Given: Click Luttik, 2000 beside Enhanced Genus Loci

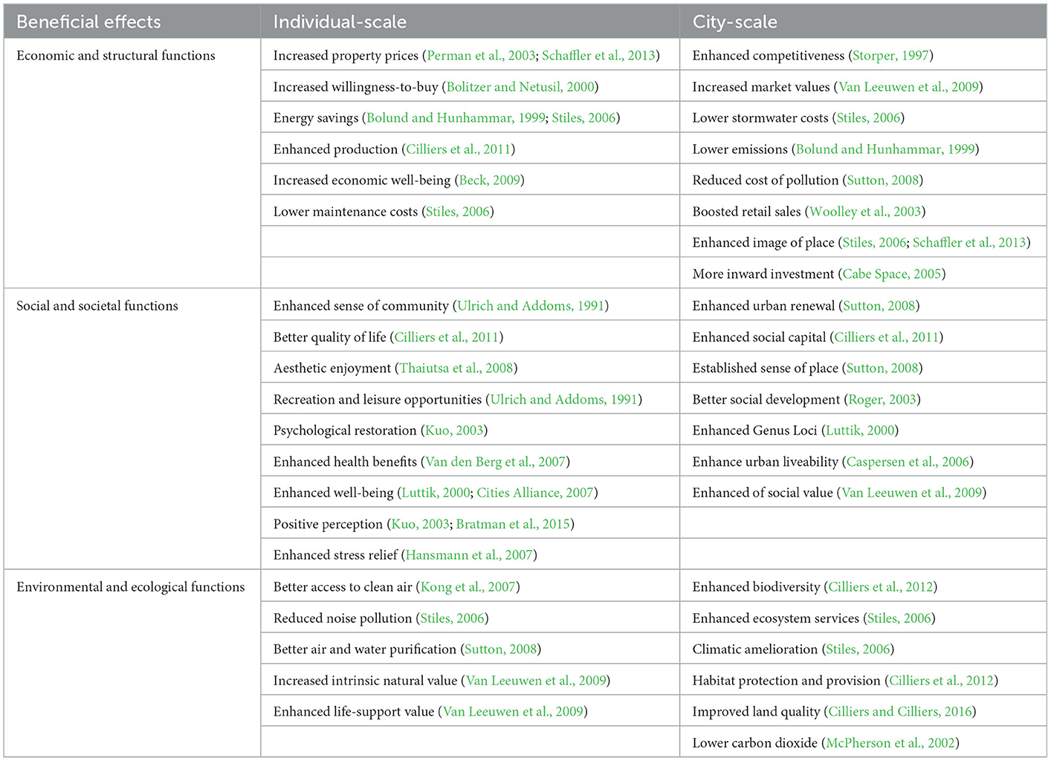Looking at the screenshot, I should pyautogui.click(x=861, y=431).
